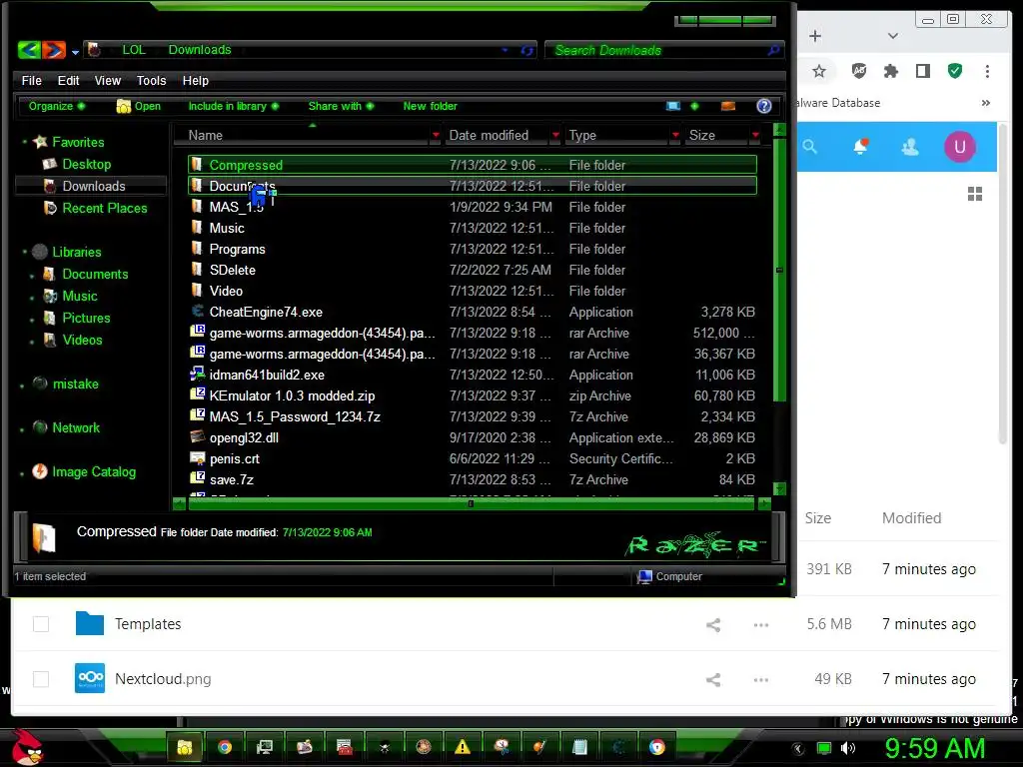This screenshot has width=1023, height=767.
Task: Open the Nextcloud contacts icon
Action: [x=910, y=147]
